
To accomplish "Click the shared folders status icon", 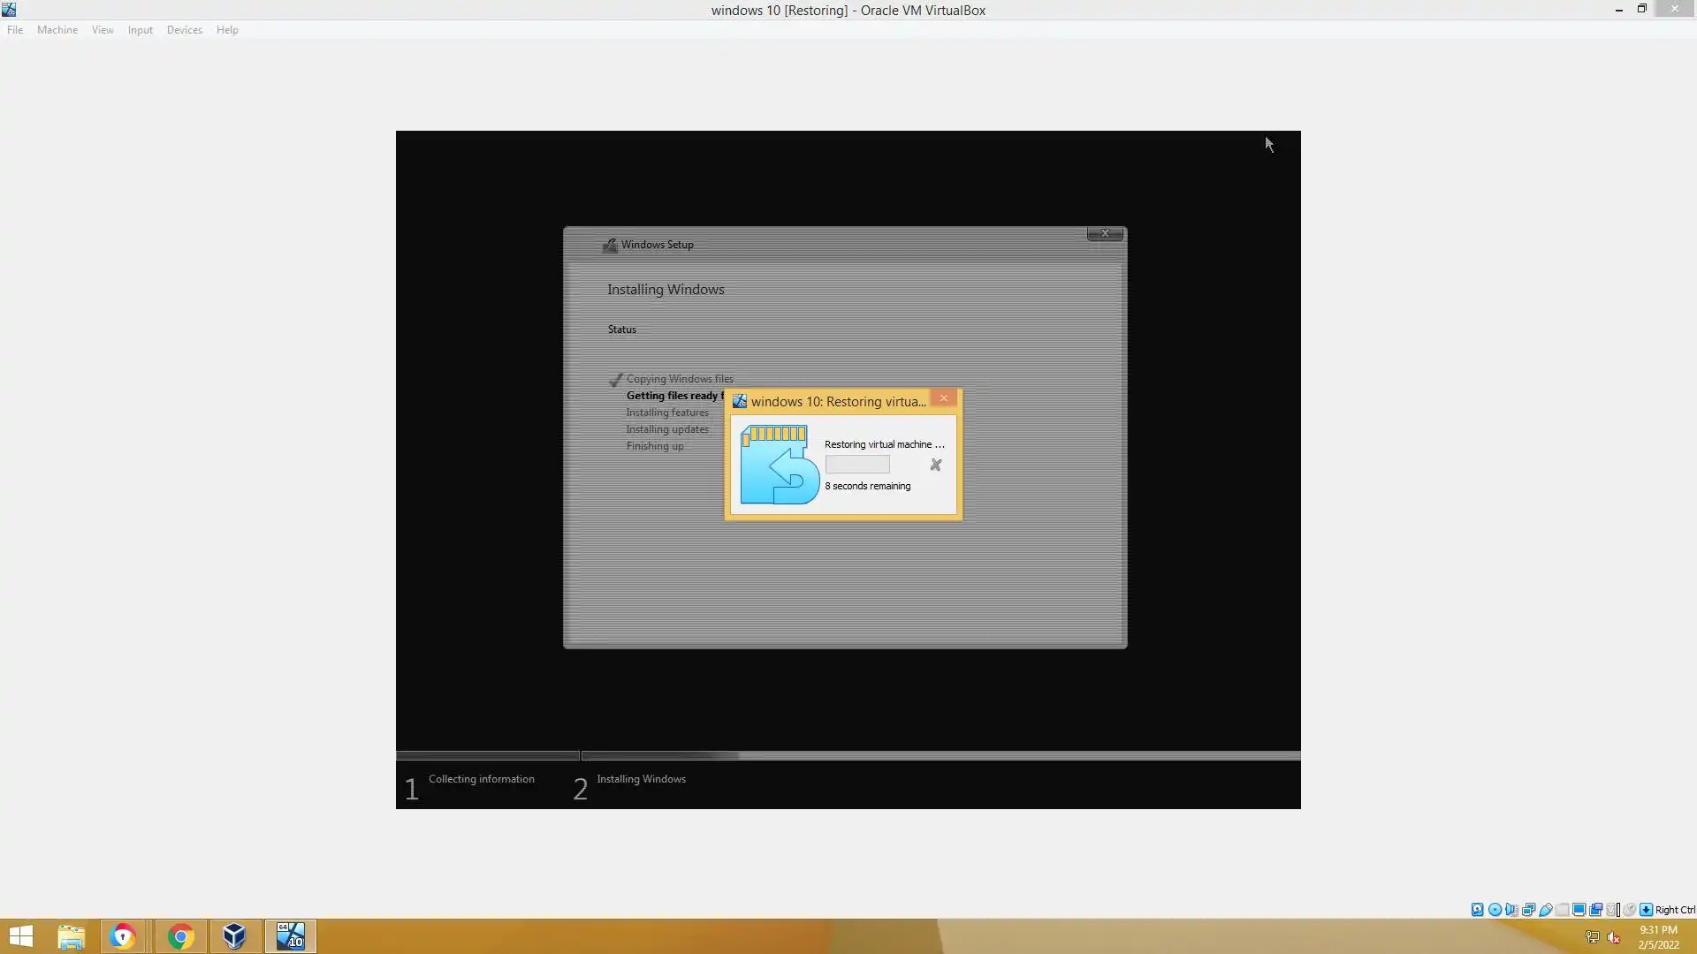I will (1562, 910).
